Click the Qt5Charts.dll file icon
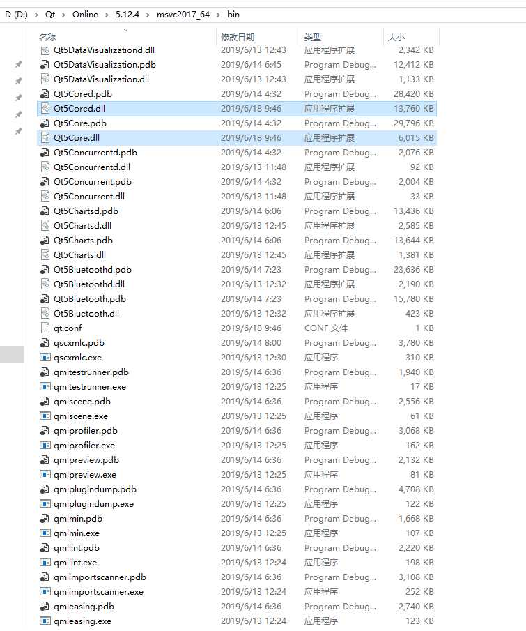The image size is (526, 631). point(45,254)
